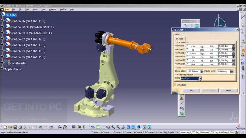The width and height of the screenshot is (246, 138).
Task: Click the Command.3 joint slider
Action: [x=202, y=53]
